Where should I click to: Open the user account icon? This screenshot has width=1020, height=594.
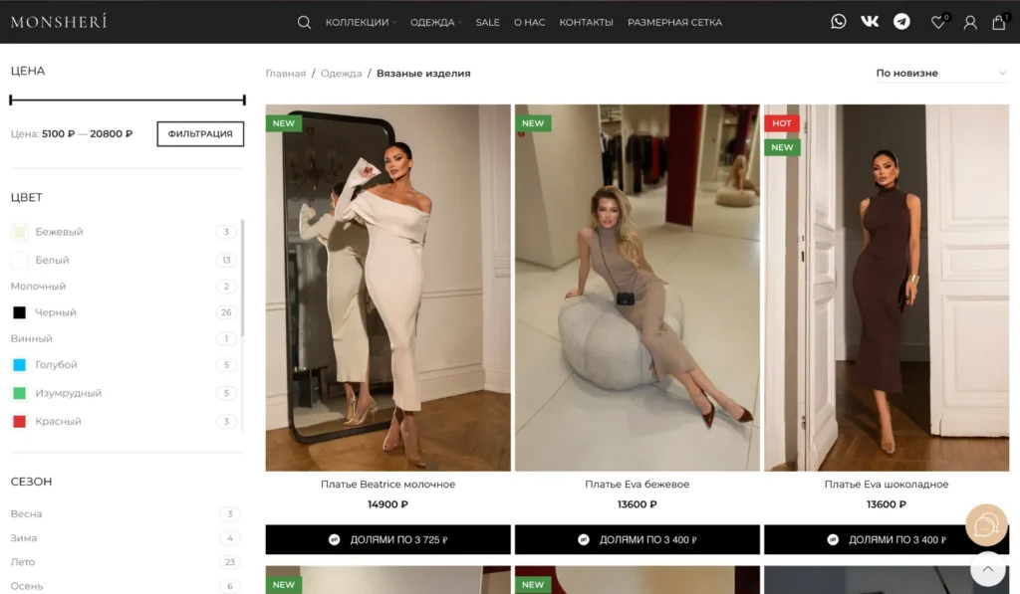(970, 23)
